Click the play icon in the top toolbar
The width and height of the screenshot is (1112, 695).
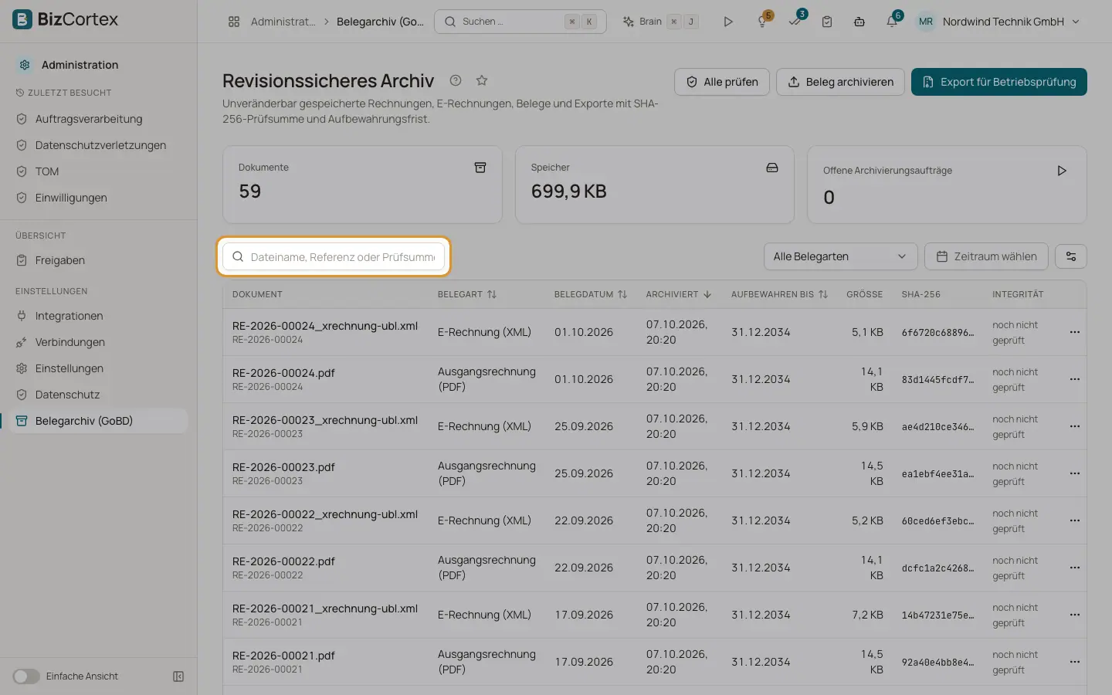tap(727, 22)
